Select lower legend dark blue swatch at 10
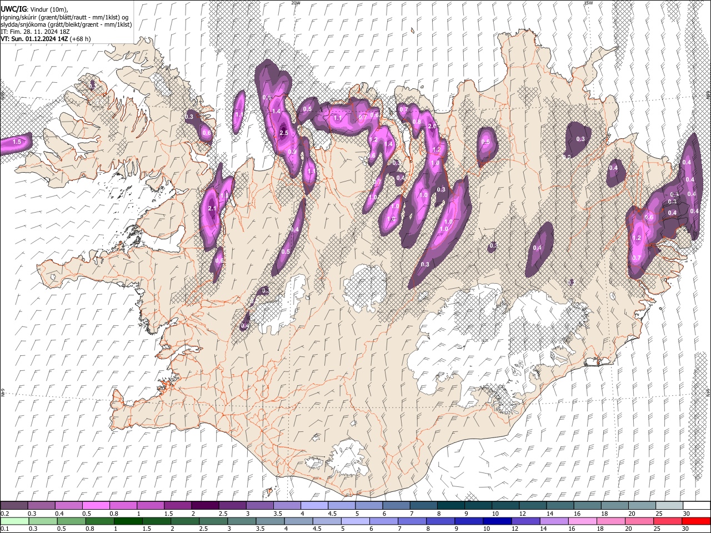711x533 pixels. [x=498, y=521]
